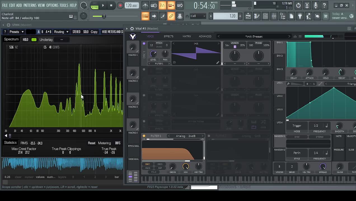Click the save preset icon in Vital

click(295, 36)
